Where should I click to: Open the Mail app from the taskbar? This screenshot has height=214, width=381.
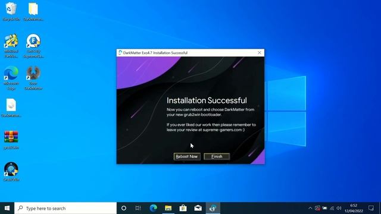tap(198, 208)
